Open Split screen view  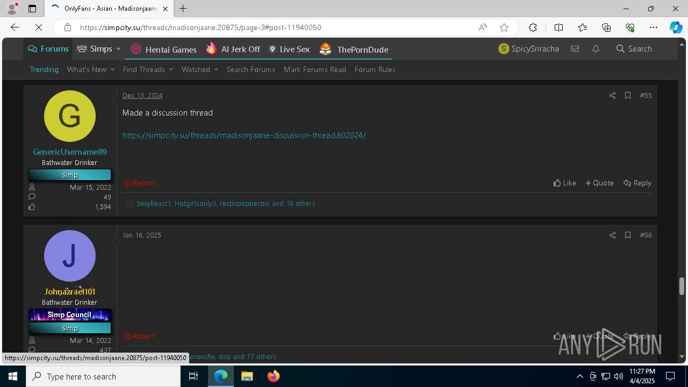[x=558, y=27]
